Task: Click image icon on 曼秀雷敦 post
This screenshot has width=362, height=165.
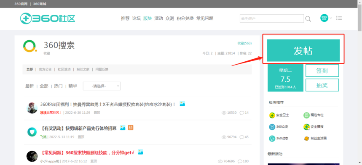Action: click(182, 104)
